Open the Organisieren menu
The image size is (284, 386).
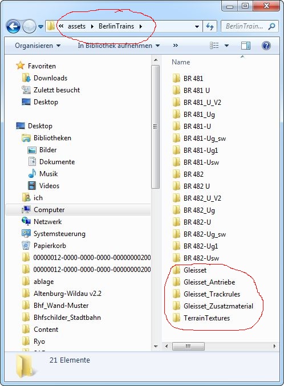coord(38,46)
